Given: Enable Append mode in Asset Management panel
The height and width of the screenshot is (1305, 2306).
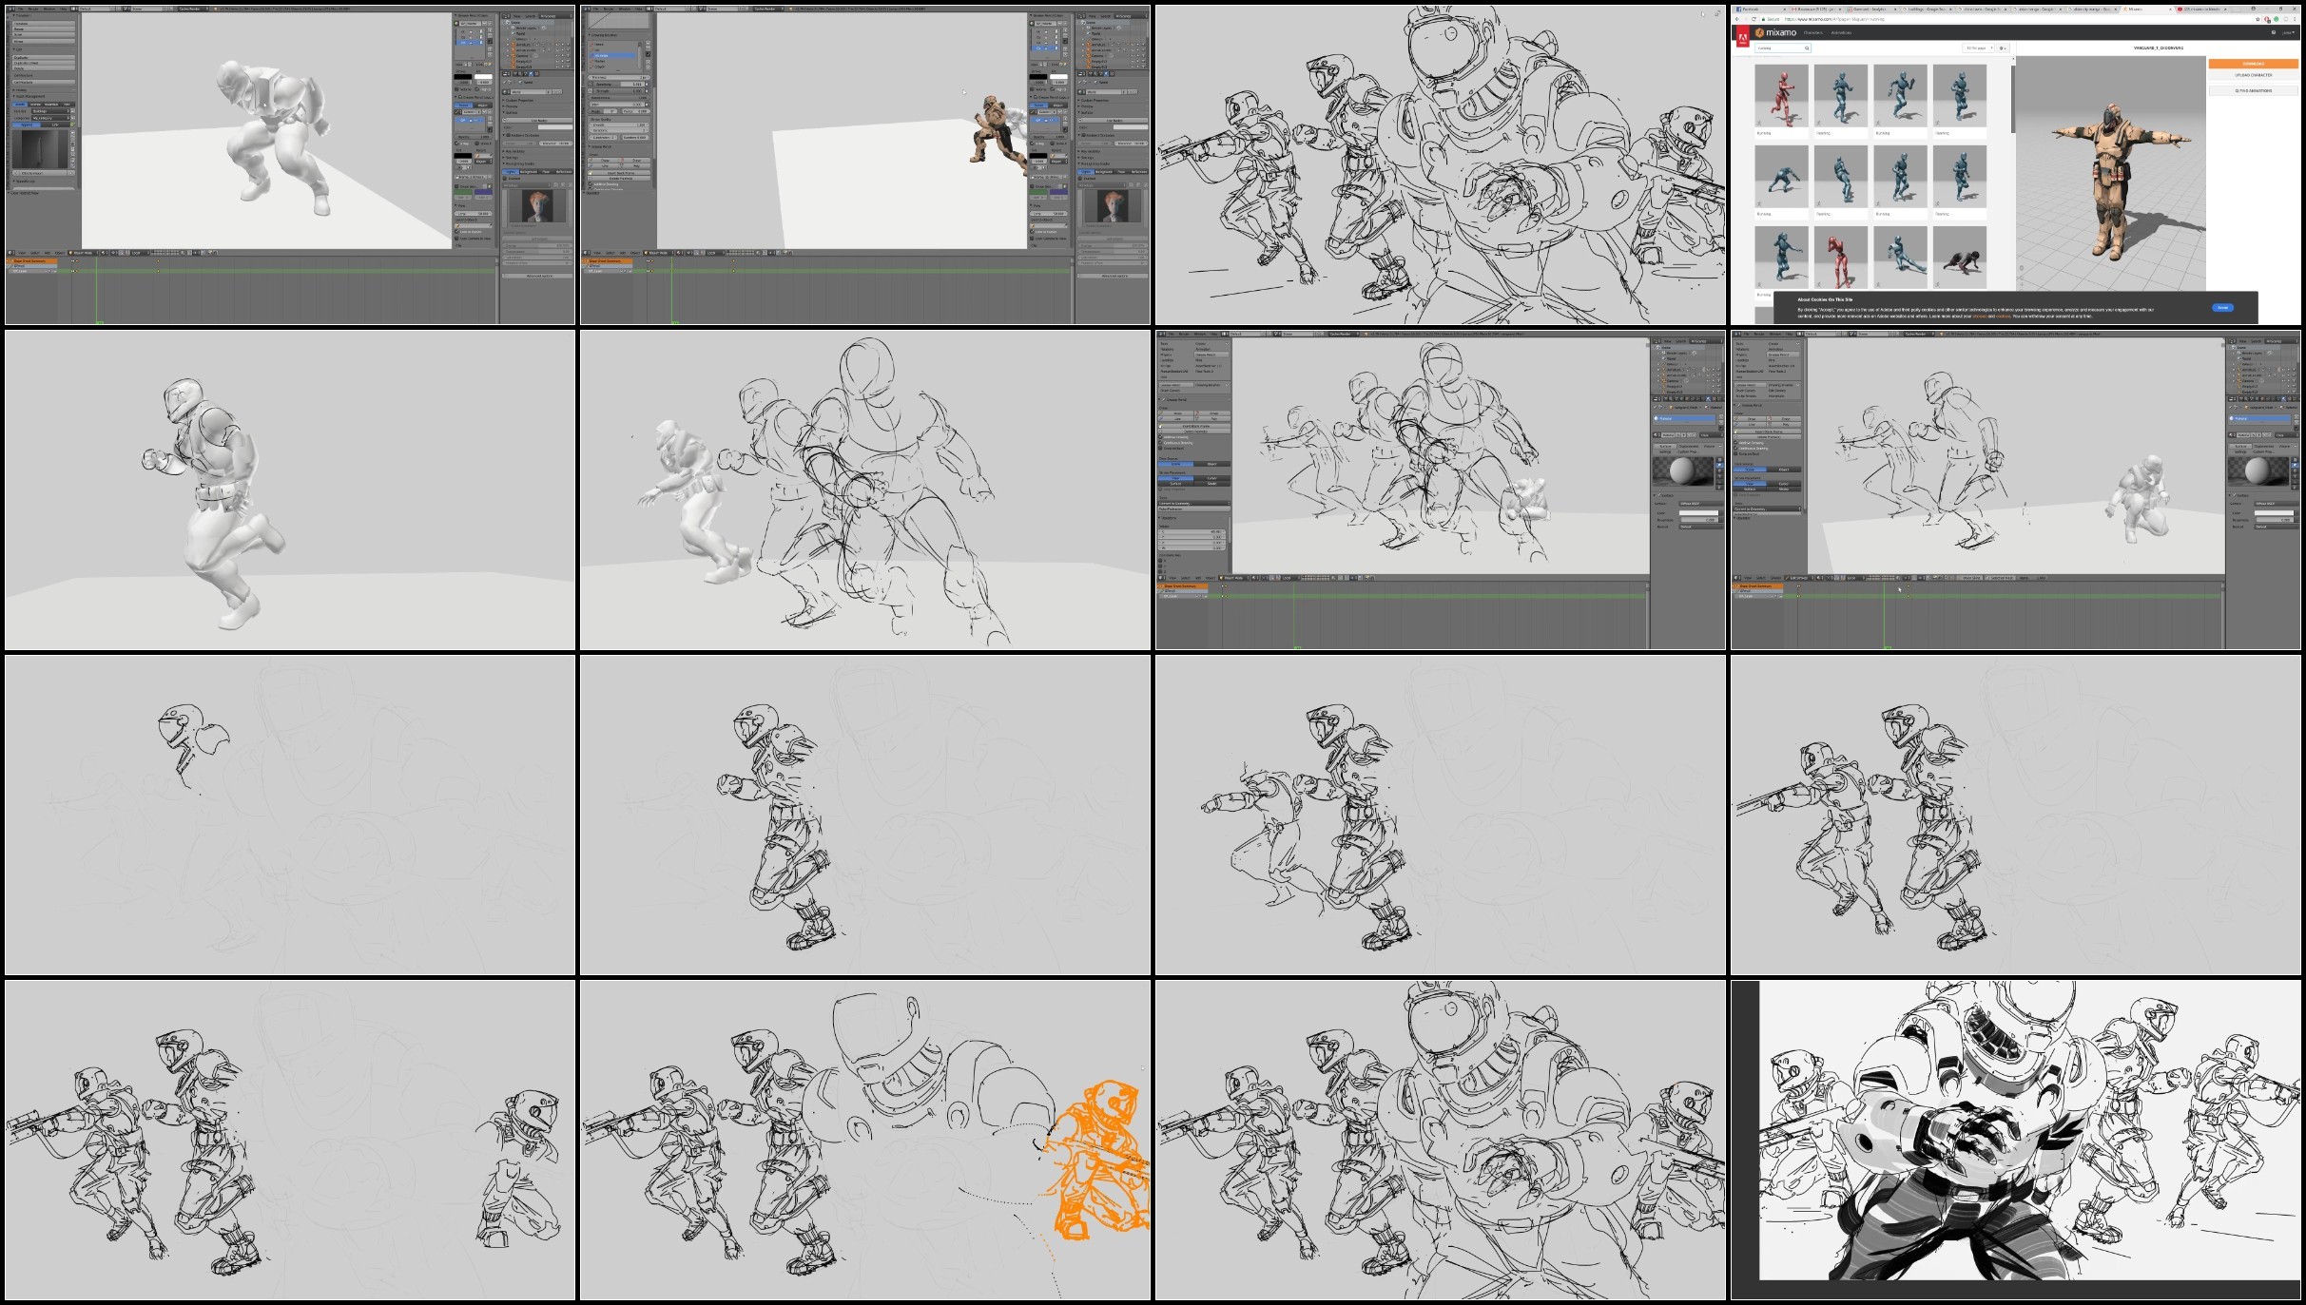Looking at the screenshot, I should [x=27, y=125].
